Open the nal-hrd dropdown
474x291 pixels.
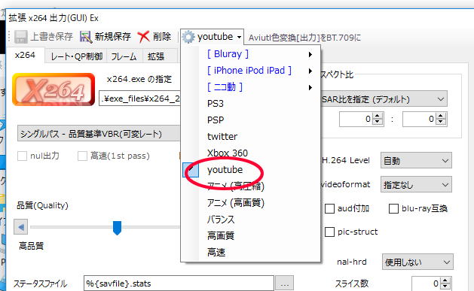tap(417, 262)
